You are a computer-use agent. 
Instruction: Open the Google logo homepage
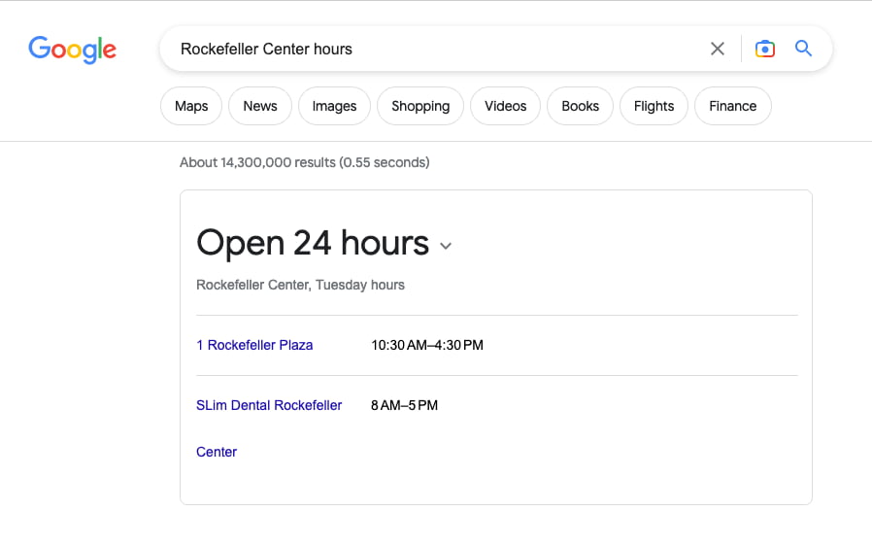(x=72, y=50)
